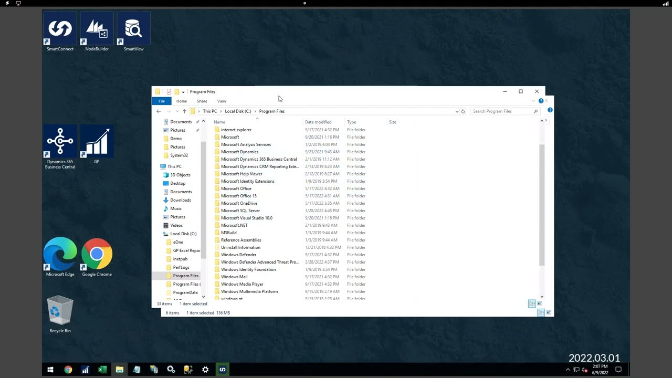This screenshot has height=378, width=672.
Task: Switch to large thumbnails view icon
Action: tap(539, 303)
